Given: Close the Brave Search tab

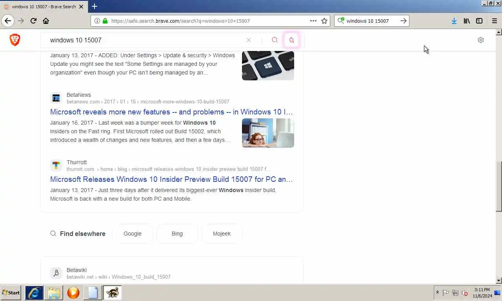Looking at the screenshot, I should tap(81, 7).
